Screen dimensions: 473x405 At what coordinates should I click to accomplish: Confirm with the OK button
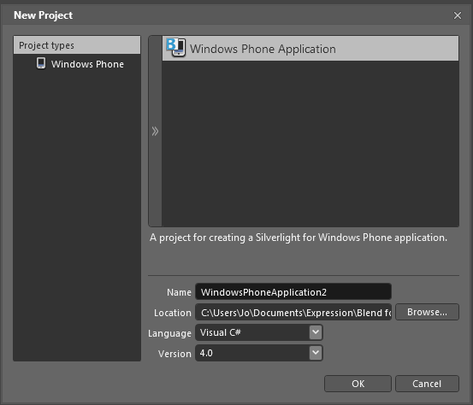tap(358, 384)
